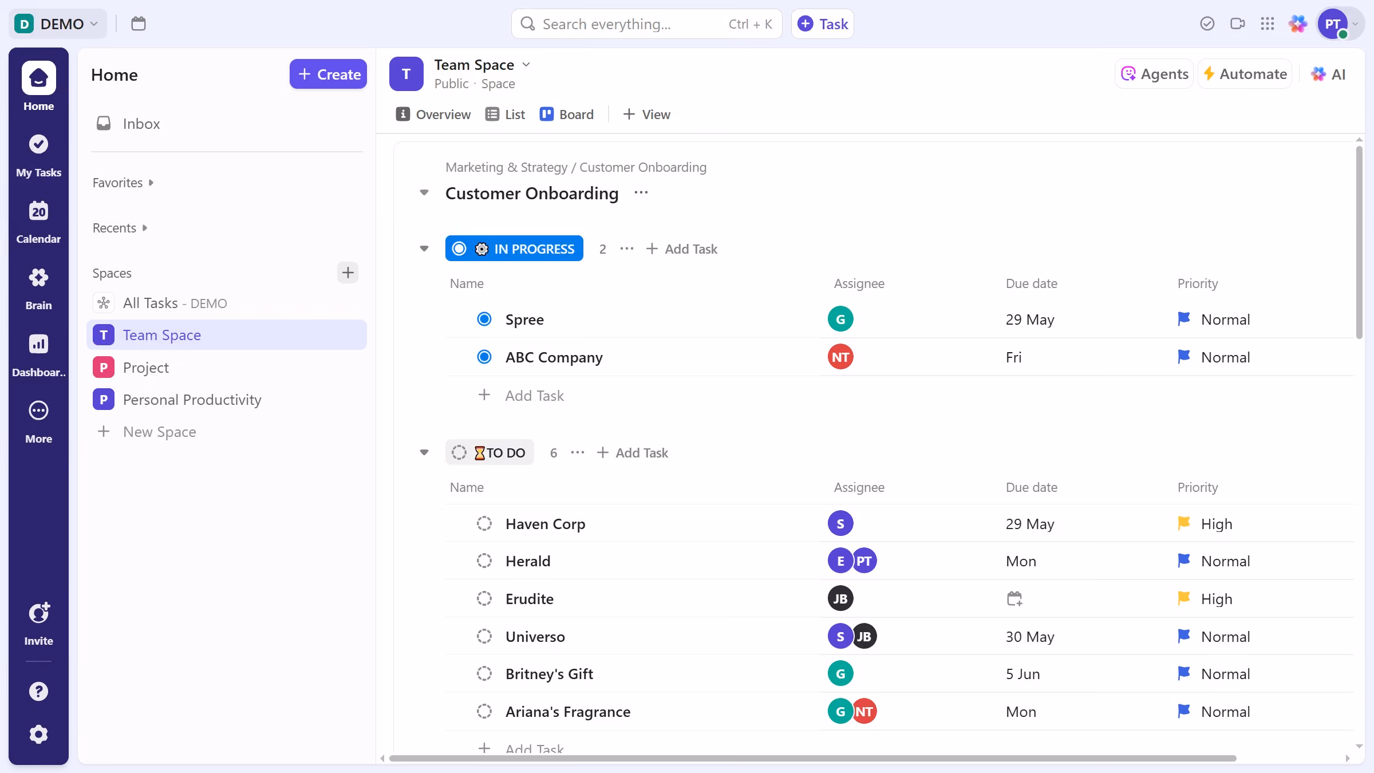Click the calendar icon next to DEMO
The width and height of the screenshot is (1374, 773).
pyautogui.click(x=139, y=23)
